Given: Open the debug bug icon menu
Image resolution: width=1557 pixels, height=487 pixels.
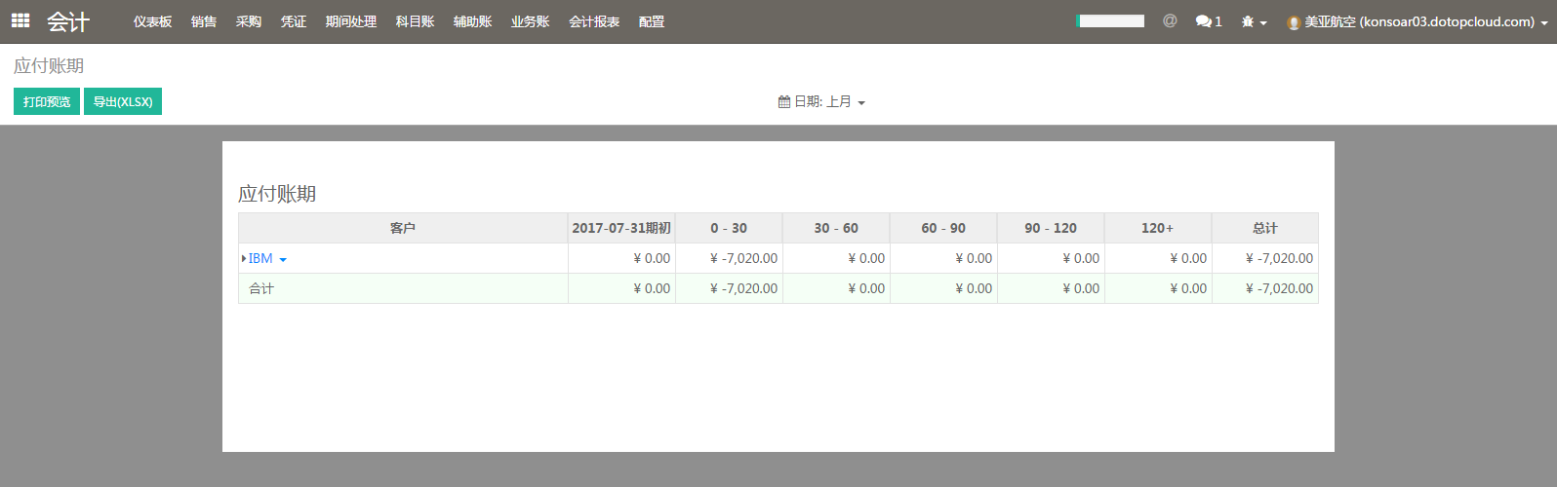Looking at the screenshot, I should [1254, 21].
